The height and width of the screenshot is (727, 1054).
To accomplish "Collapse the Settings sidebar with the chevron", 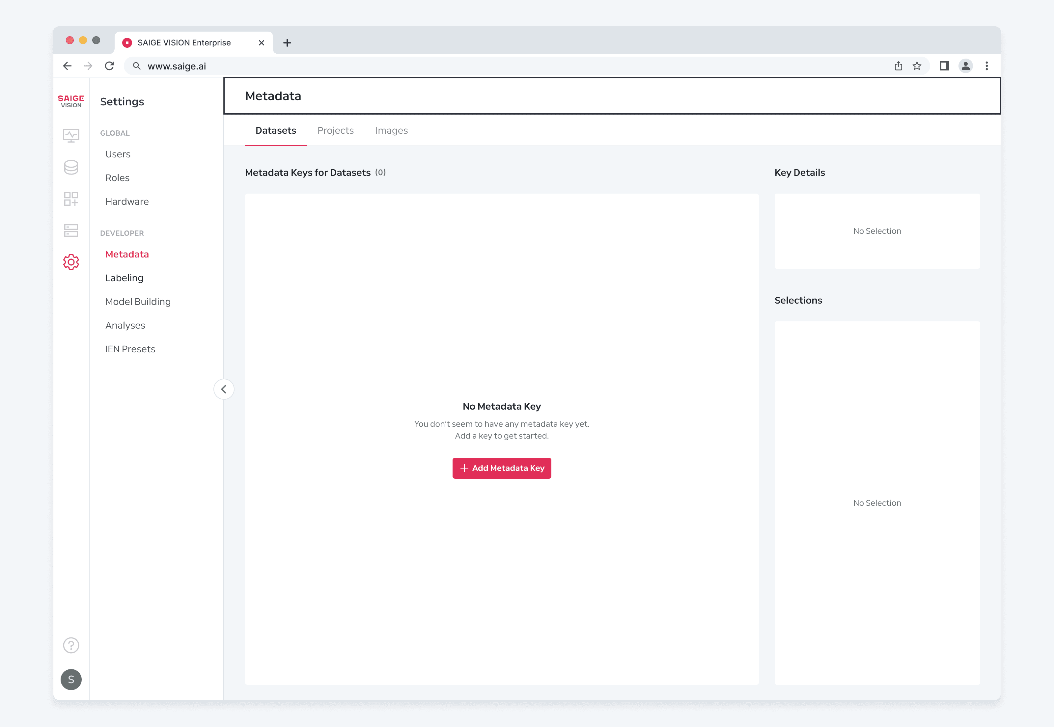I will pos(224,389).
